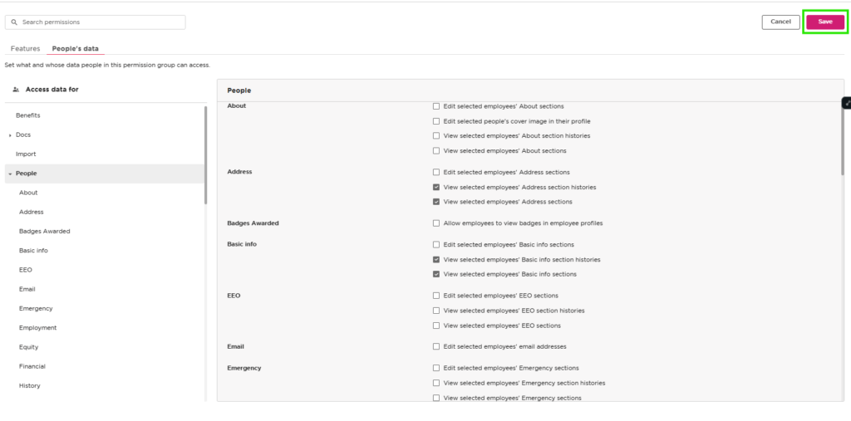
Task: Open the Import sidebar item
Action: (26, 154)
